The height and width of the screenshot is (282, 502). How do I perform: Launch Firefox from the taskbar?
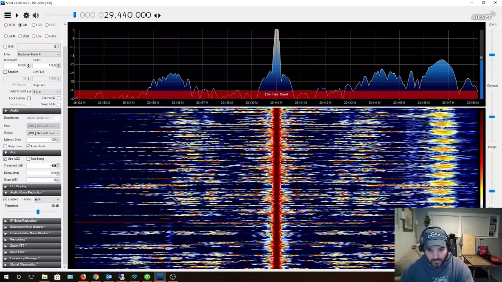(83, 277)
